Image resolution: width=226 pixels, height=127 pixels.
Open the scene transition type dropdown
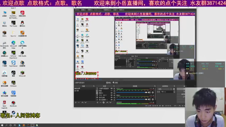pos(165,89)
